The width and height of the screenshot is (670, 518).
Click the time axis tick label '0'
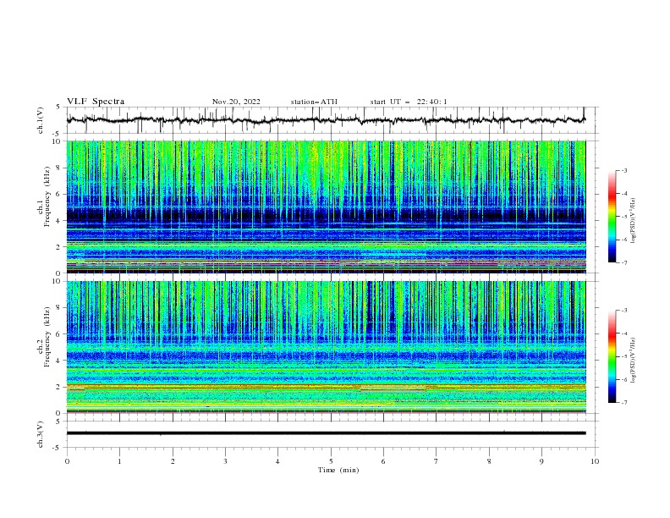click(x=67, y=461)
